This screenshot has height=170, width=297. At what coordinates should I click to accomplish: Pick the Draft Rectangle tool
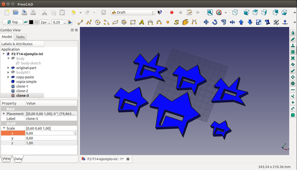click(x=133, y=22)
